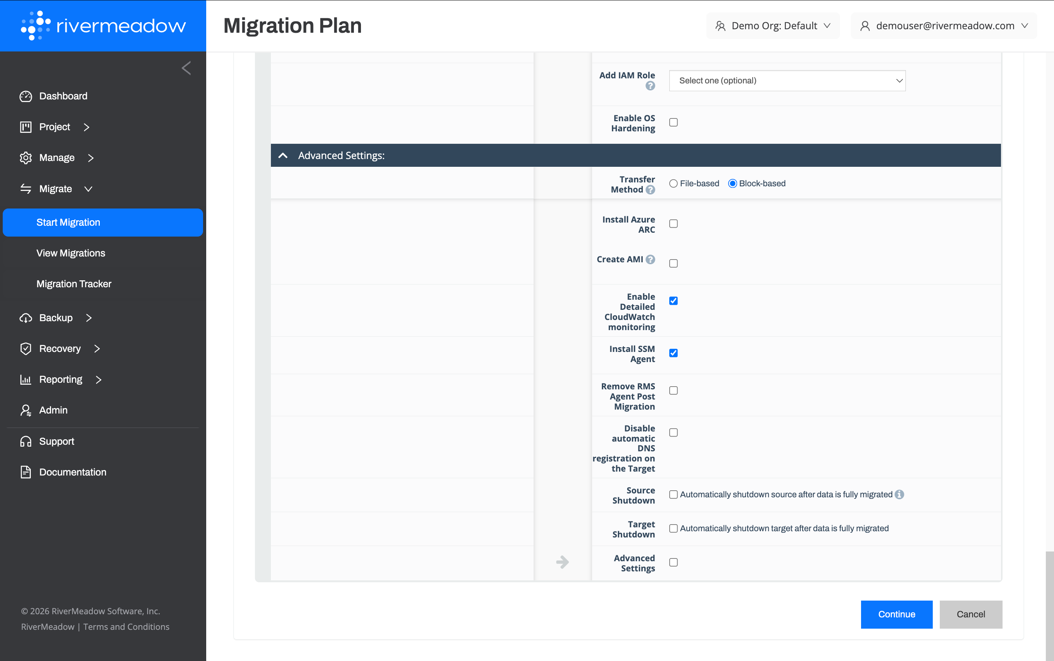
Task: Open the View Migrations page
Action: (x=71, y=253)
